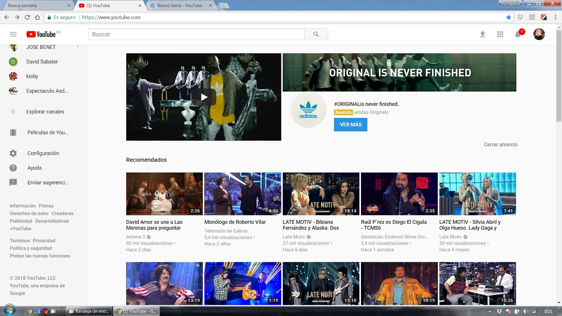Launch Chrome from the quick launch bar

coord(30,311)
